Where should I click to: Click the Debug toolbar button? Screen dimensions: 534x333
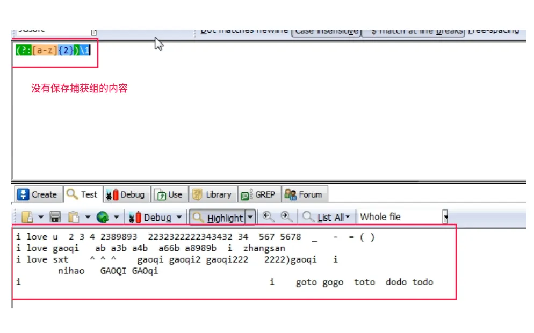(x=150, y=217)
